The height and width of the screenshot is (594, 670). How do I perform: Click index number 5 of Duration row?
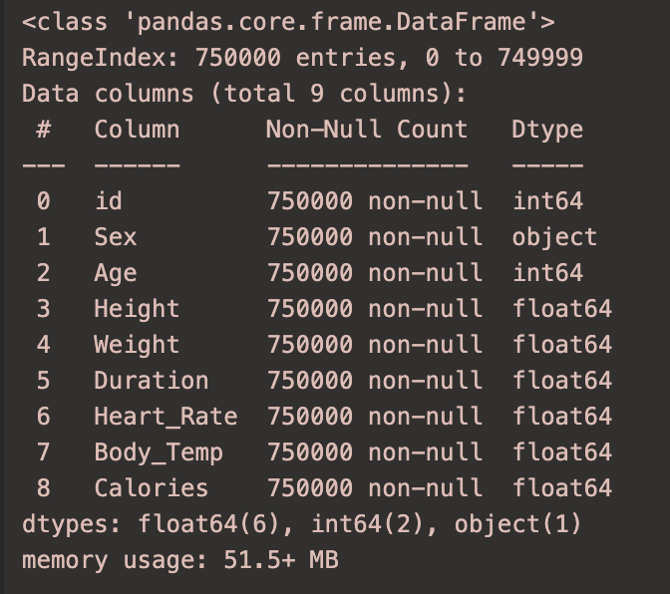pyautogui.click(x=44, y=380)
